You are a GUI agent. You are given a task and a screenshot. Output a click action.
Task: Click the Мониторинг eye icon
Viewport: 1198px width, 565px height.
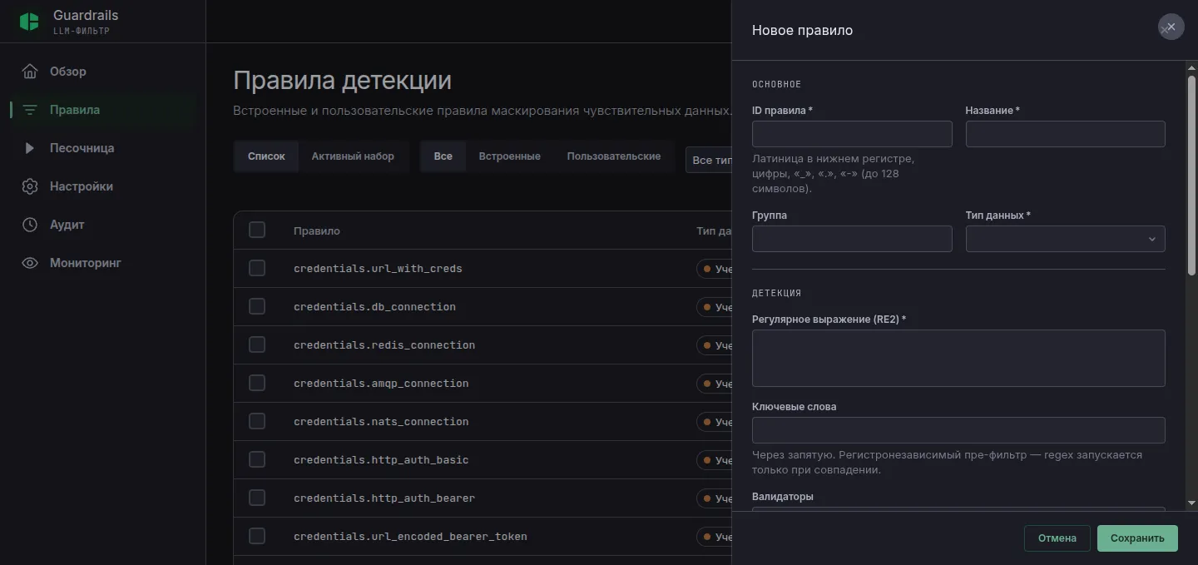[30, 263]
